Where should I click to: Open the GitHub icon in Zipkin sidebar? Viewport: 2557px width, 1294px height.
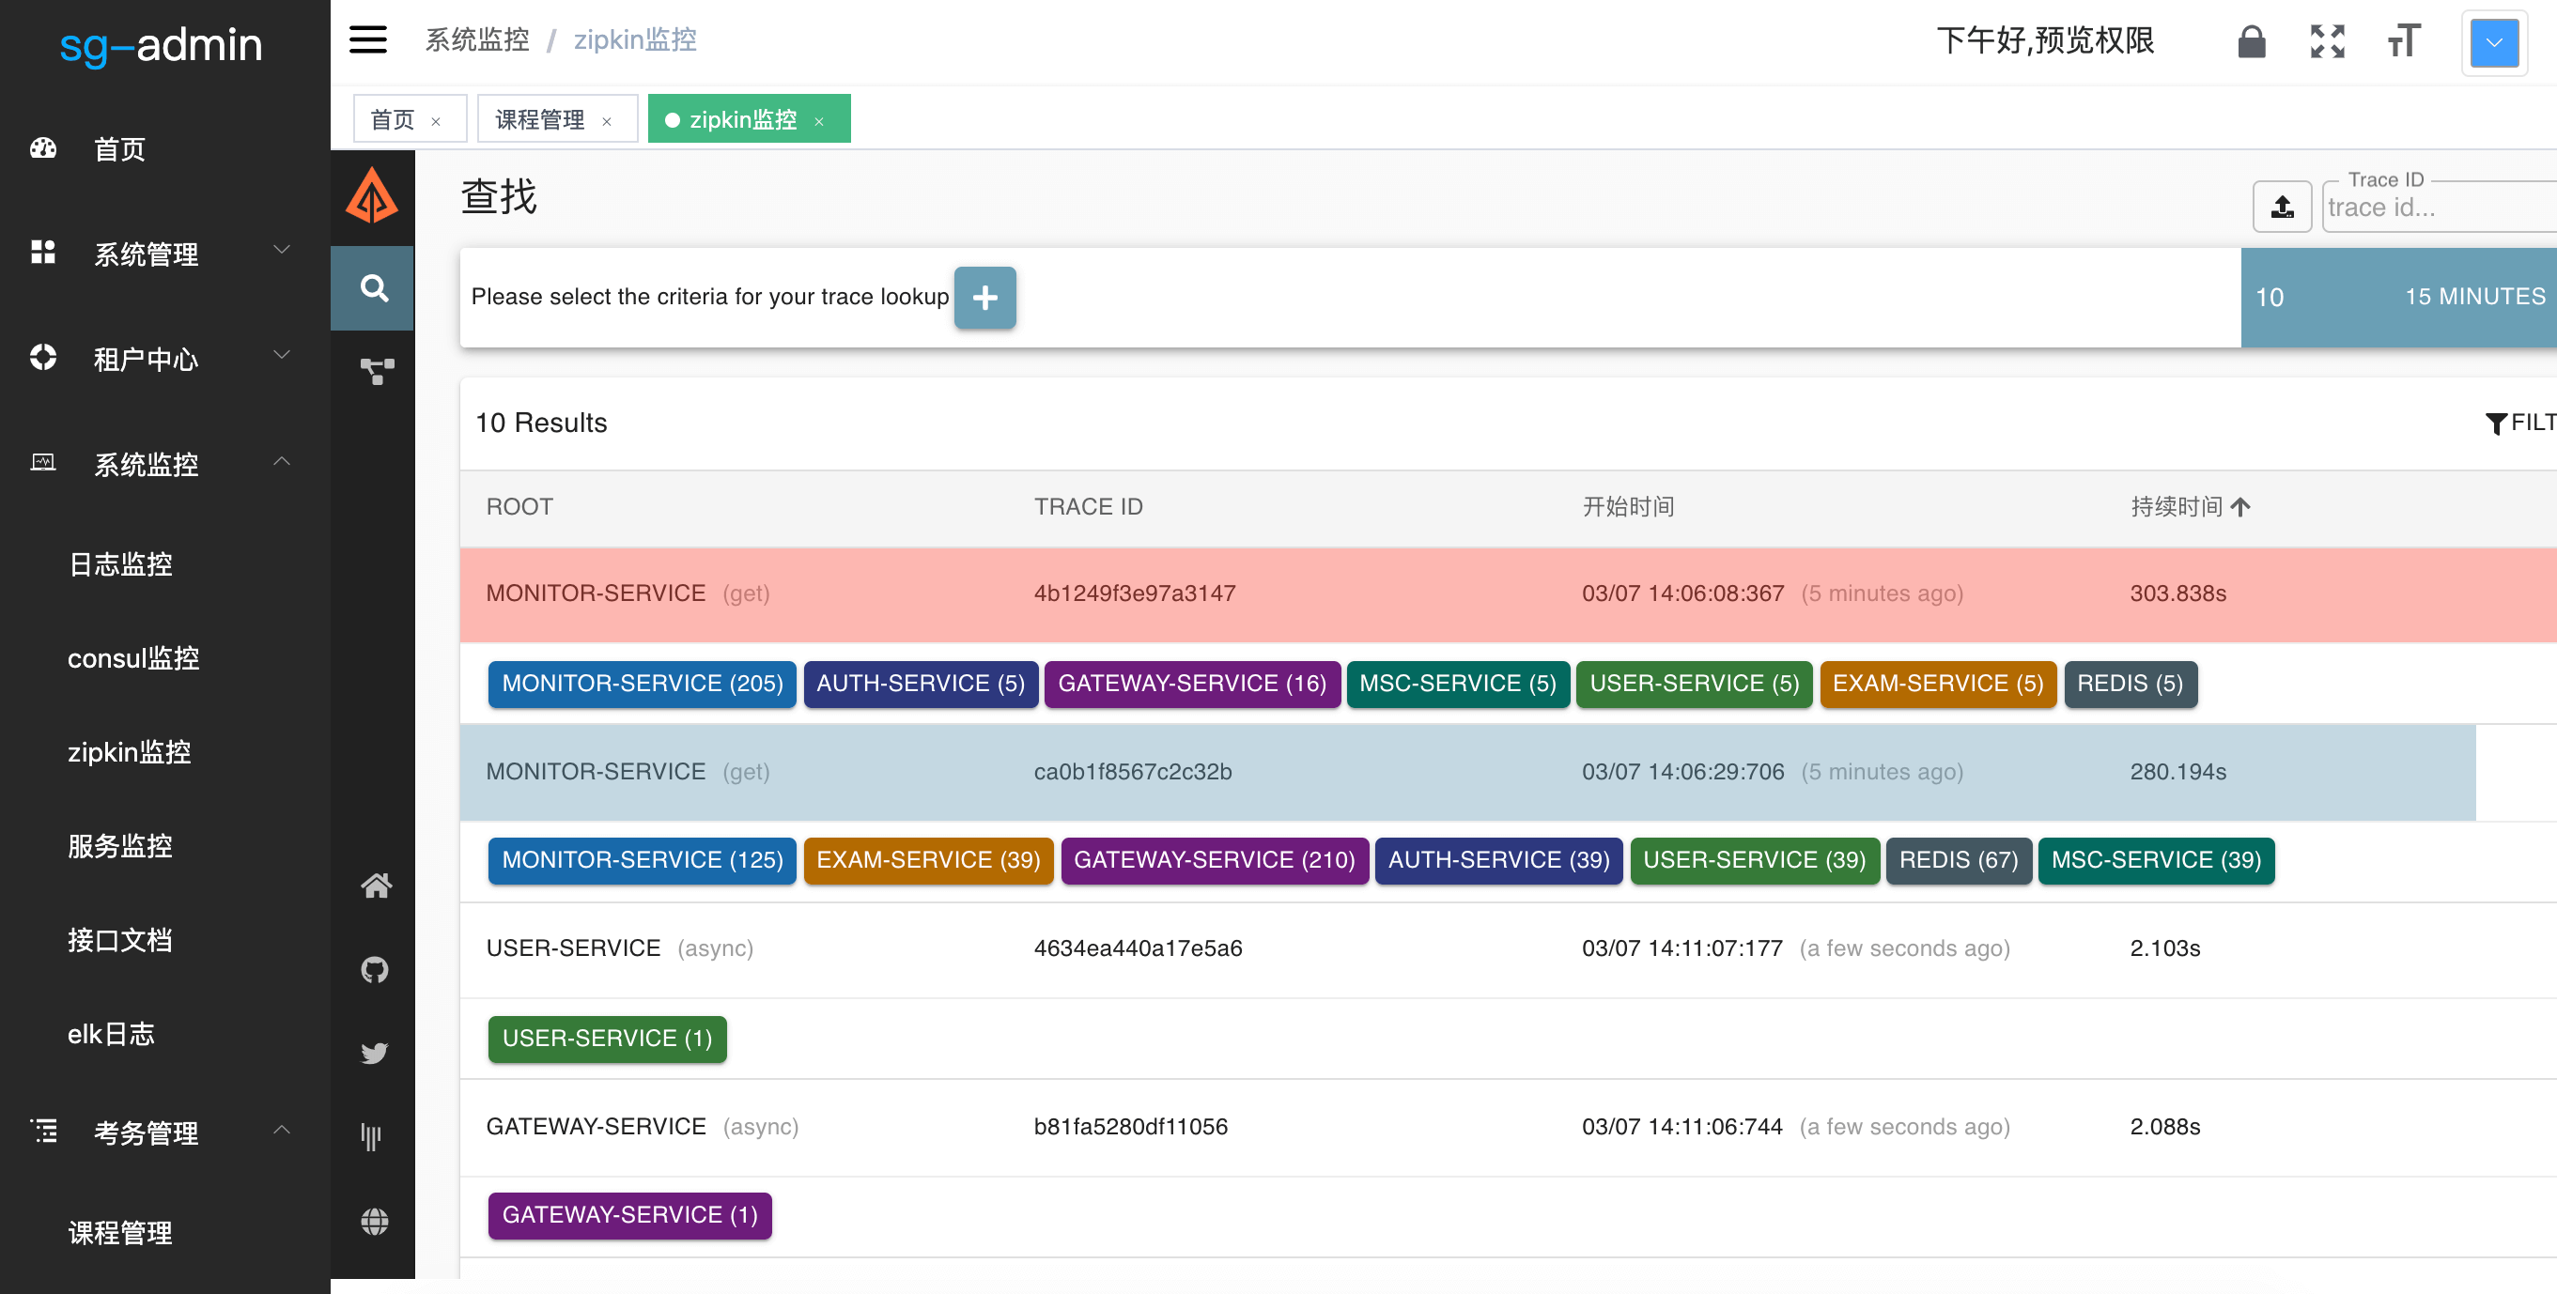click(x=375, y=968)
